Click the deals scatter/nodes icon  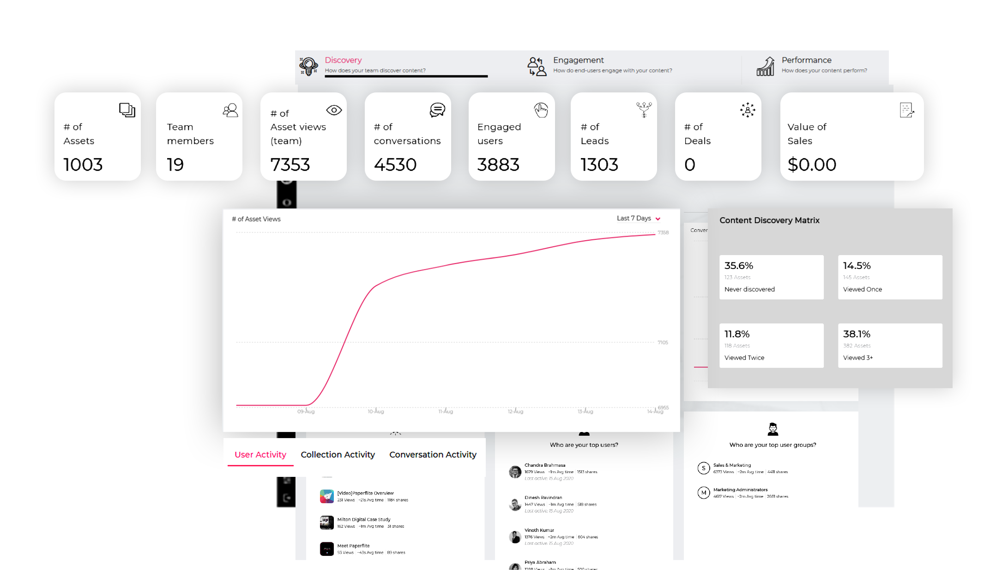(747, 110)
